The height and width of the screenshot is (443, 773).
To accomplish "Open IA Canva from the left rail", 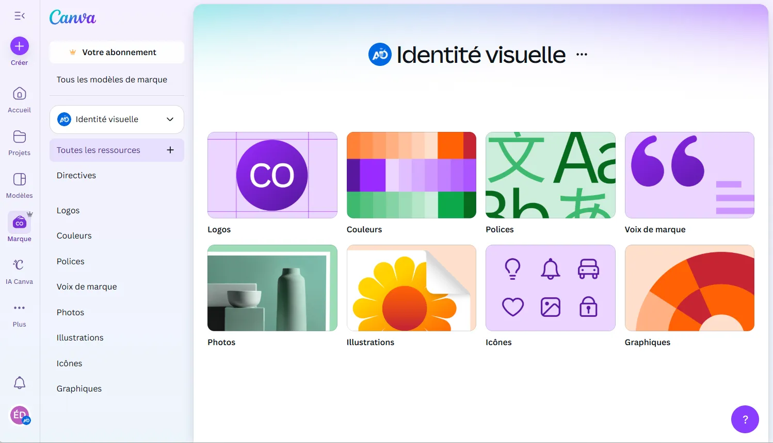I will (x=19, y=265).
